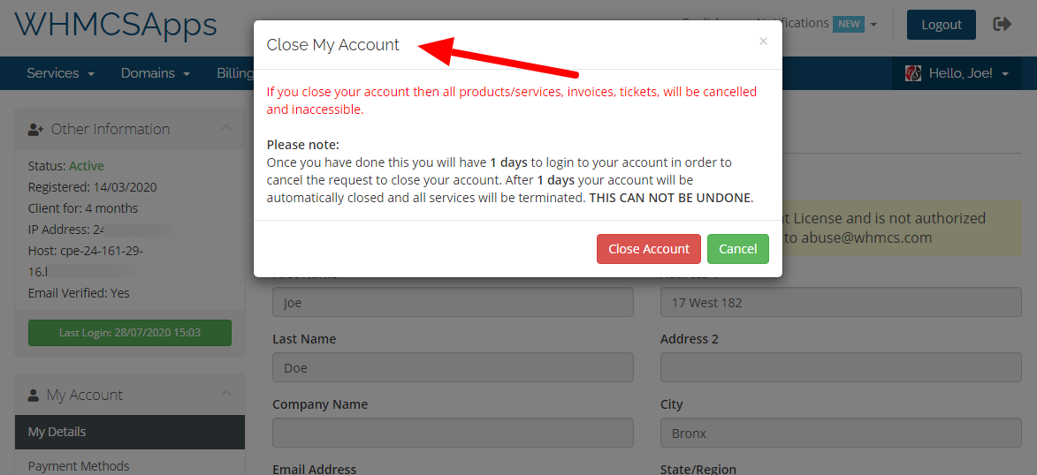Open the Notifications dropdown
This screenshot has height=475, width=1037.
[818, 24]
